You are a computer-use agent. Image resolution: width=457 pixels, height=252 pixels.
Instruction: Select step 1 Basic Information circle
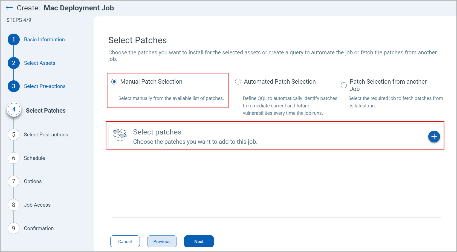tap(13, 39)
